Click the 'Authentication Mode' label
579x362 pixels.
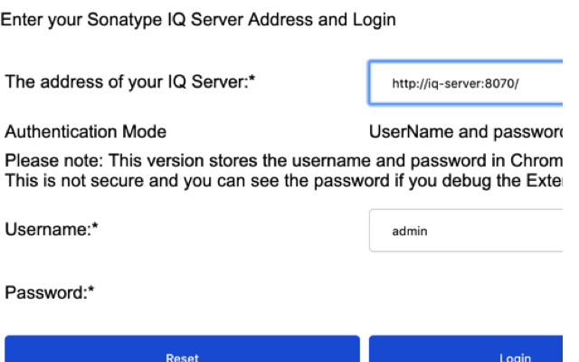[85, 132]
